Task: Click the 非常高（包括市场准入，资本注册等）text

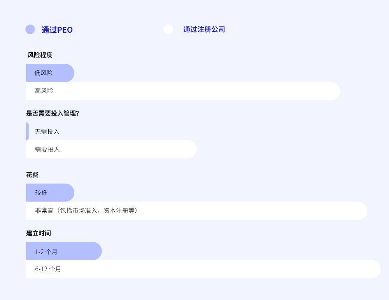Action: [x=86, y=211]
